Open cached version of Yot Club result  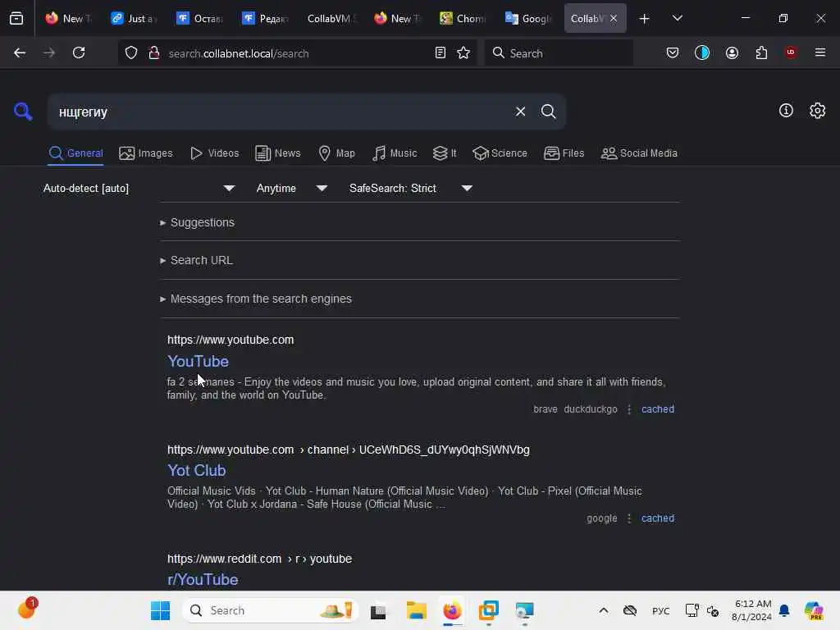click(658, 518)
